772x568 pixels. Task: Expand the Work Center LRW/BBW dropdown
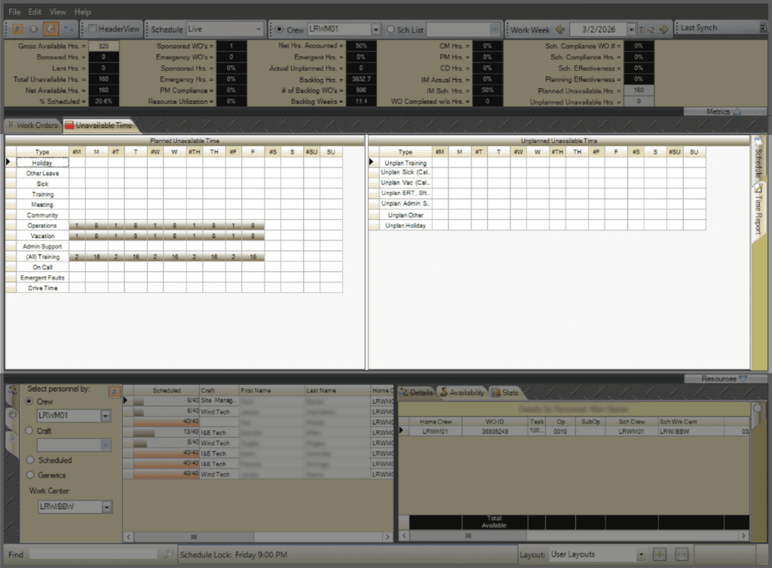(x=106, y=508)
